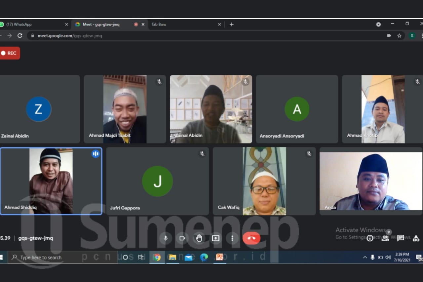Open the chat messages panel

(401, 238)
